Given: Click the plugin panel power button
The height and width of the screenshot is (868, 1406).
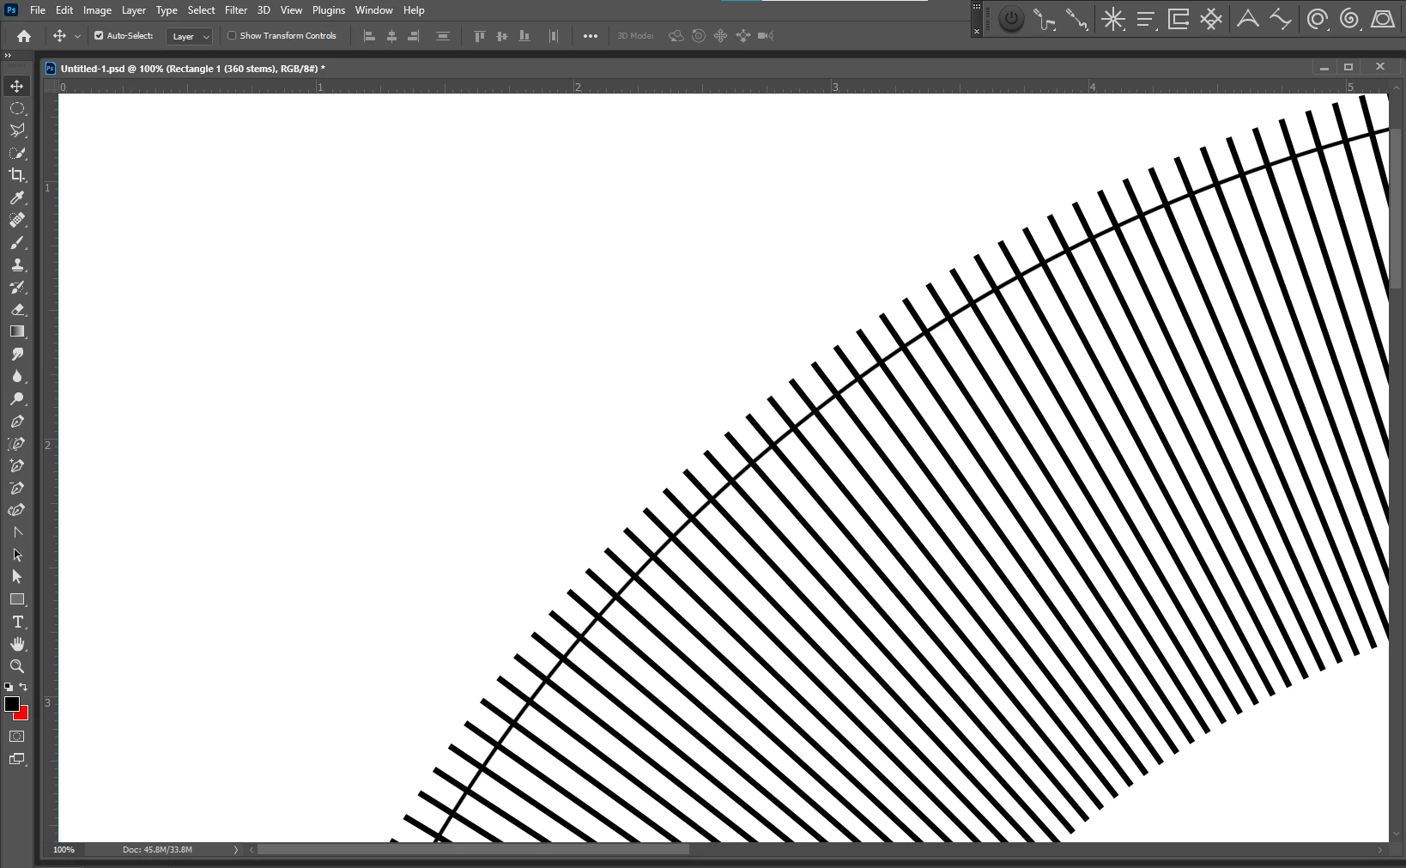Looking at the screenshot, I should click(x=1011, y=19).
